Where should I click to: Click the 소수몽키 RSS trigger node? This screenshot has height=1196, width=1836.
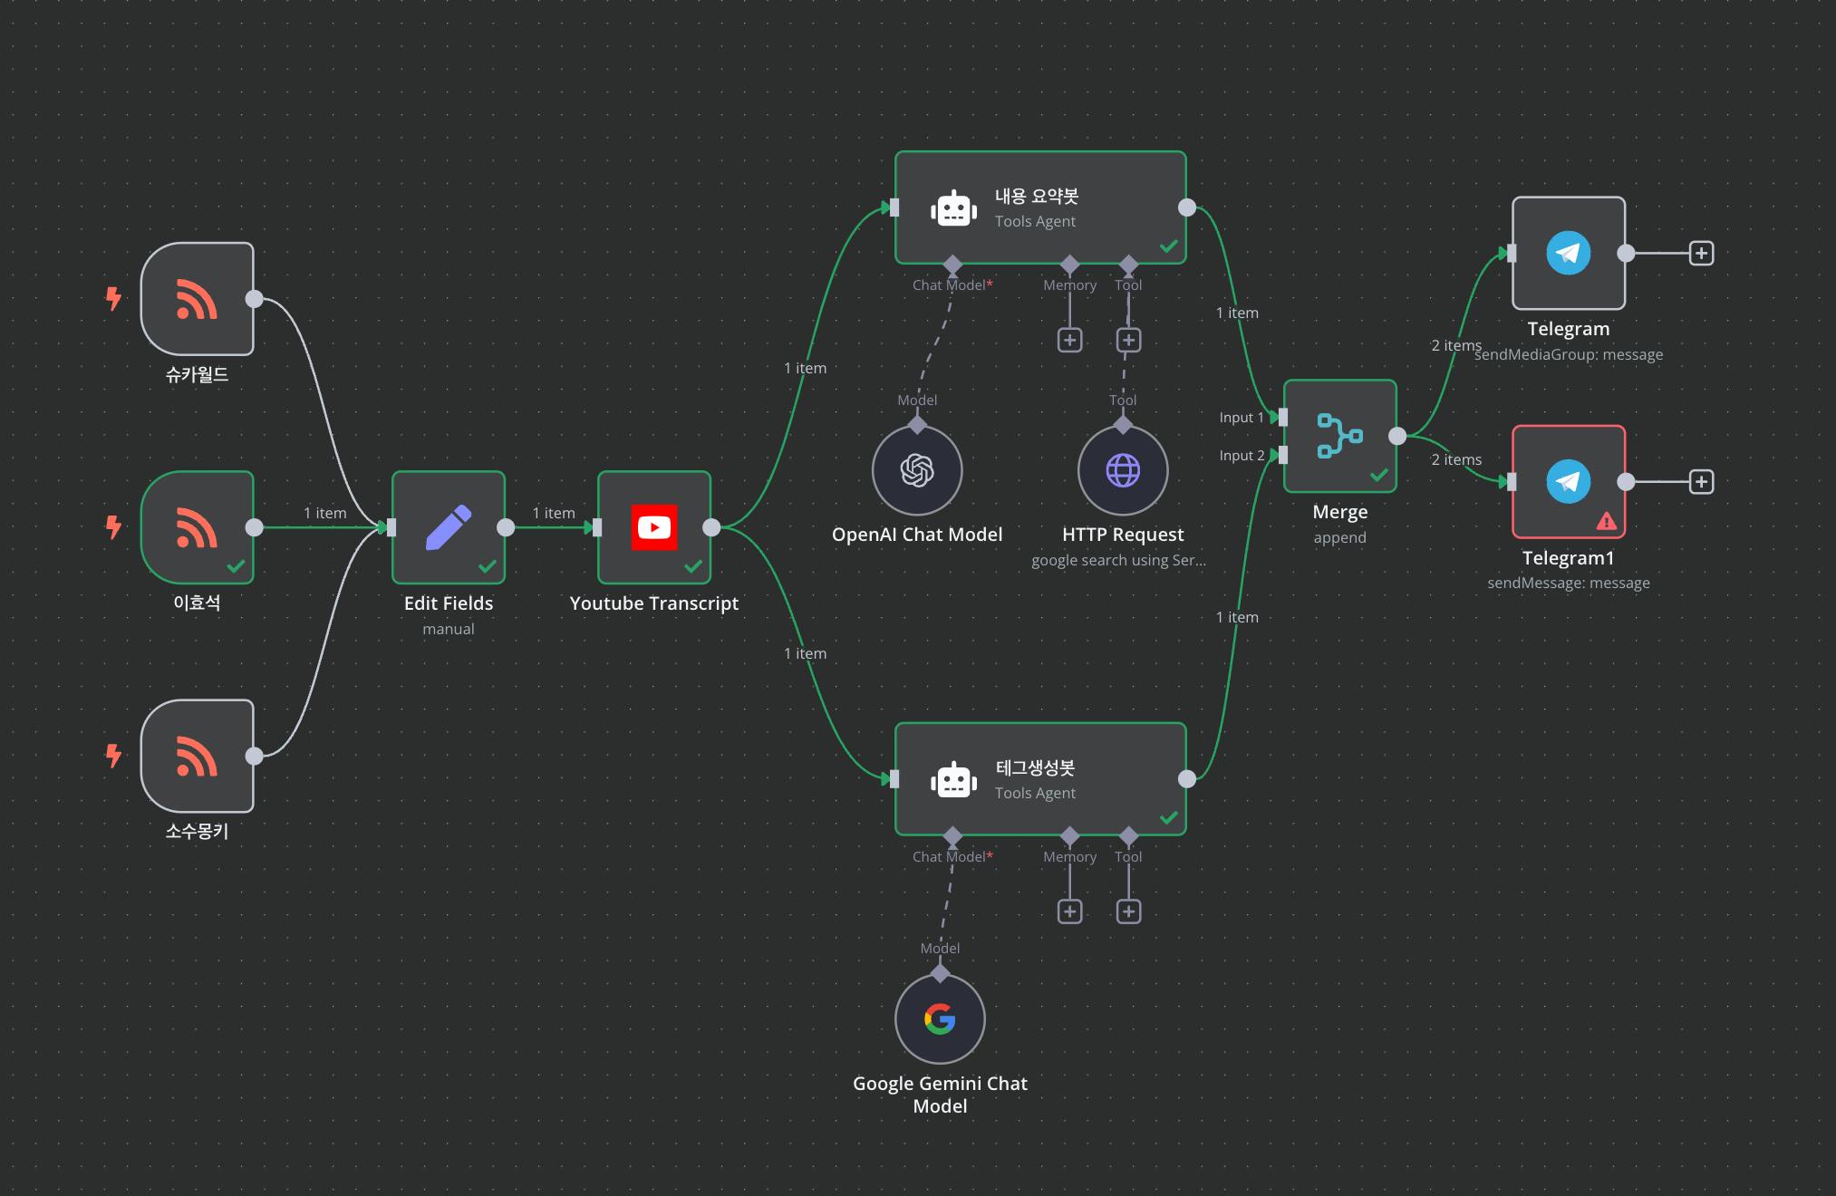(x=197, y=756)
